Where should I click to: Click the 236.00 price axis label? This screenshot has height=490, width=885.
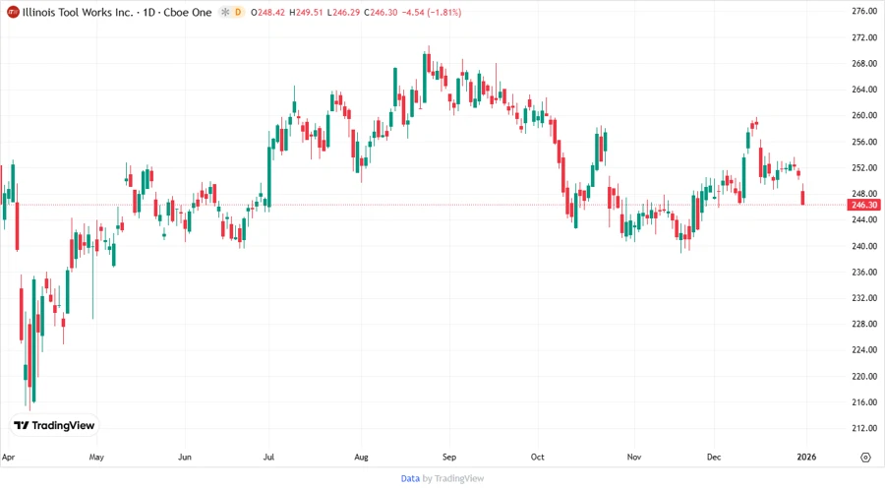point(864,273)
